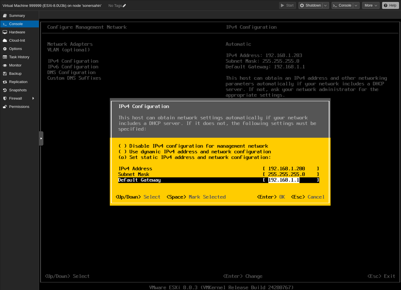This screenshot has height=290, width=401.
Task: Expand the More menu
Action: [x=370, y=5]
